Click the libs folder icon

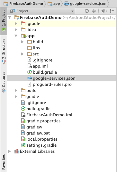coord(30,48)
